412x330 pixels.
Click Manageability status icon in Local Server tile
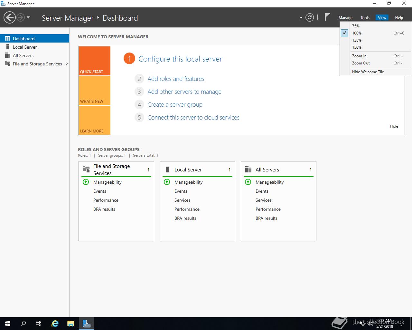(167, 182)
